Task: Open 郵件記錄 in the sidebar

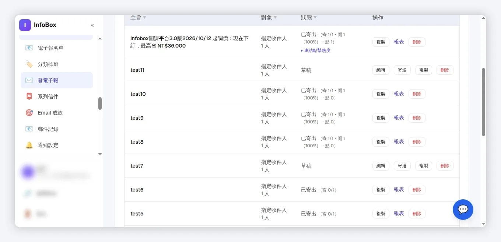Action: (x=57, y=129)
